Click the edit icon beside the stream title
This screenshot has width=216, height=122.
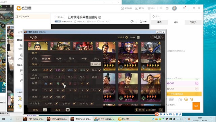click(100, 17)
